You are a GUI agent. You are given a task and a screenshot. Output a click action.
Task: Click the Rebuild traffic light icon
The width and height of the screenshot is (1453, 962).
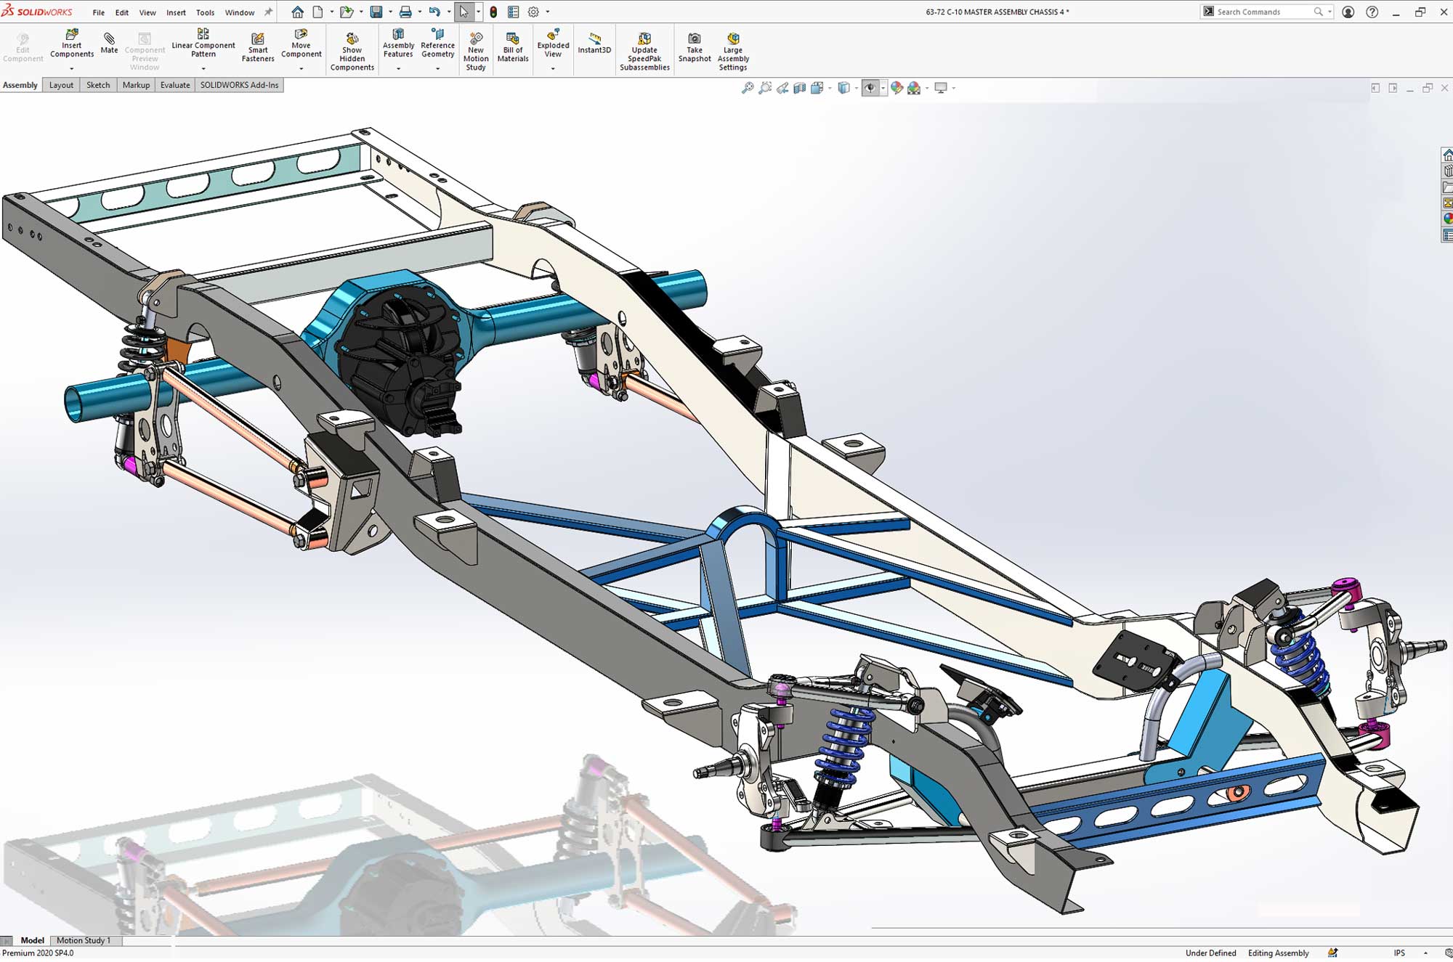(493, 12)
